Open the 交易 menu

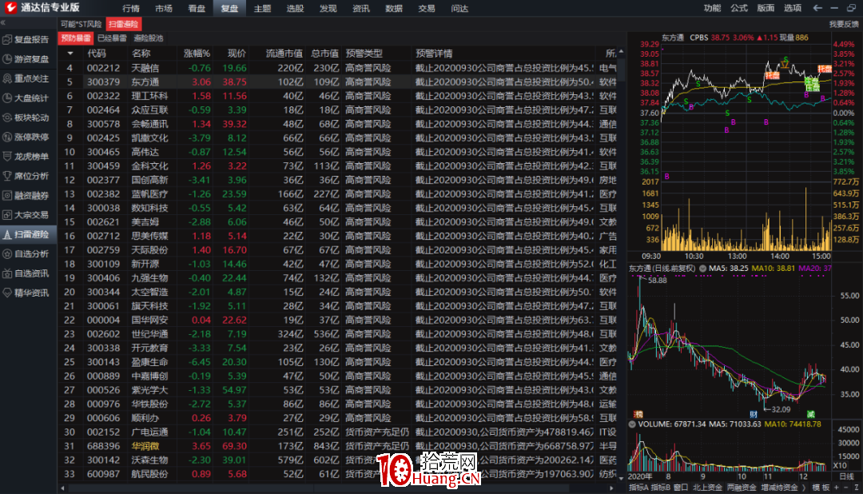[427, 8]
